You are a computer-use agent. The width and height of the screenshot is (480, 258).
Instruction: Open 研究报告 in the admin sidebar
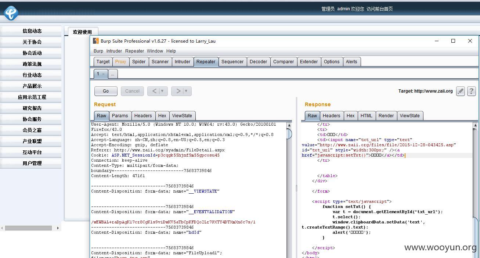tap(31, 108)
